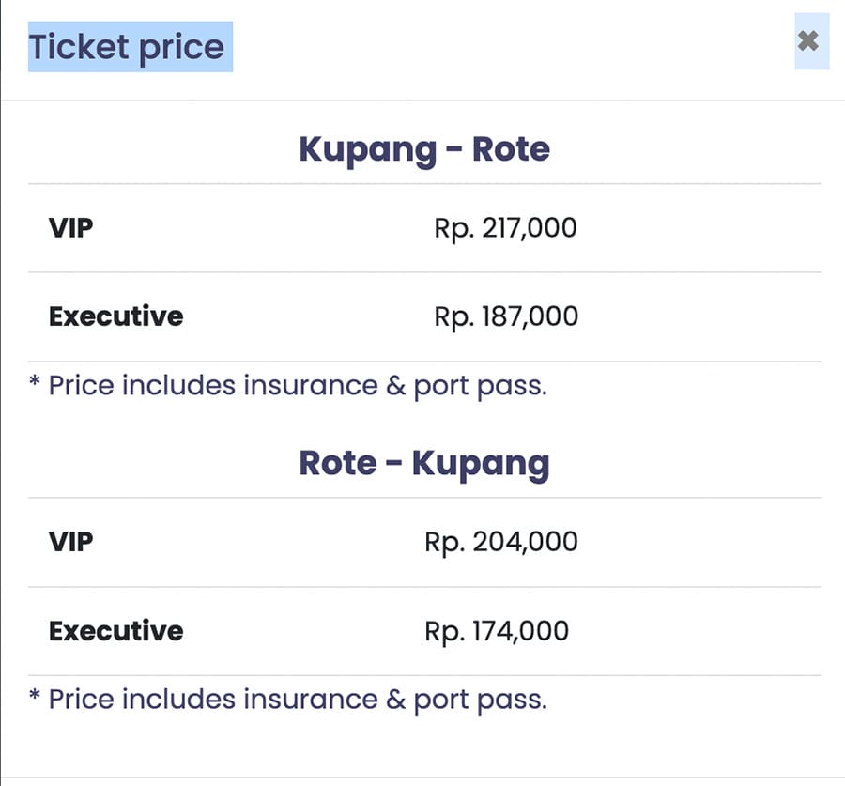Select the Rote - Kupang route title
Viewport: 845px width, 786px height.
pos(424,463)
